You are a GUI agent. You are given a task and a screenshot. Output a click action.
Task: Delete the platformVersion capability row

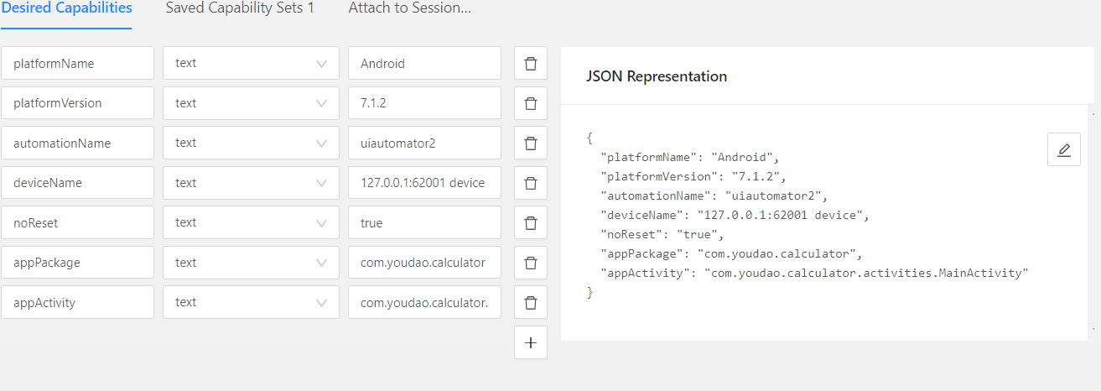(x=530, y=103)
